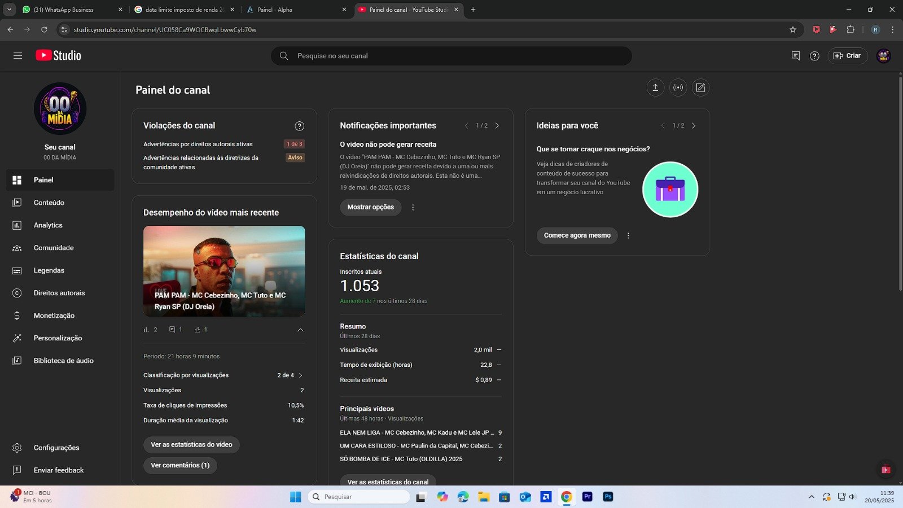Click the address bar URL
This screenshot has height=508, width=903.
click(x=165, y=29)
